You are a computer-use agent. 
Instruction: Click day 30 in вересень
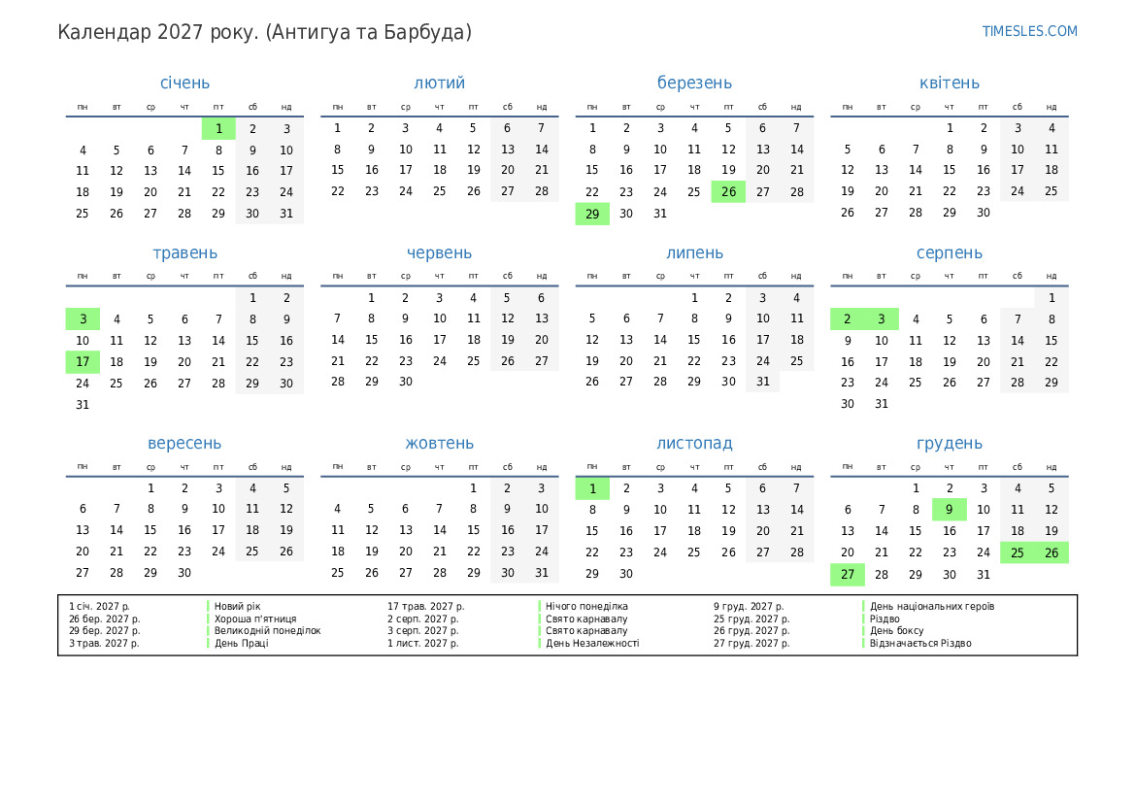point(184,573)
